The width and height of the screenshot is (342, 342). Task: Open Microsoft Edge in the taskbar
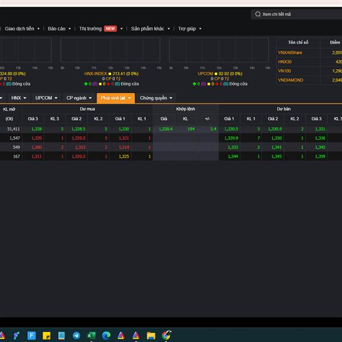click(x=106, y=335)
